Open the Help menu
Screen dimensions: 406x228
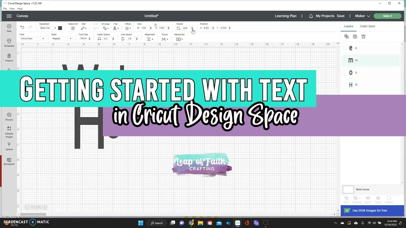(x=20, y=9)
